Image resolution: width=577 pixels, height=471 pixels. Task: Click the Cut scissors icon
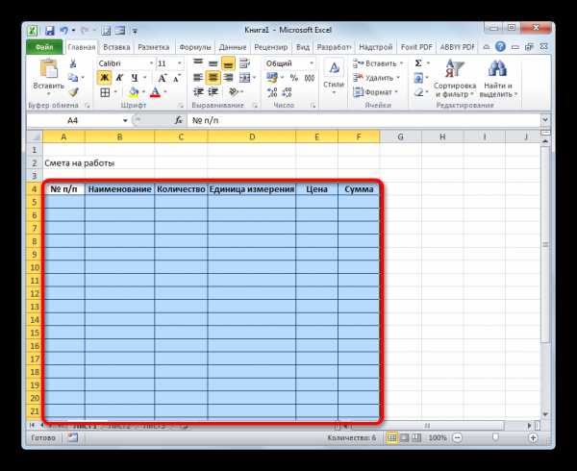tap(73, 63)
